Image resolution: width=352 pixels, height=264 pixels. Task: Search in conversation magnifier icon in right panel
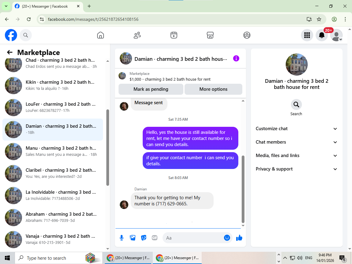point(296,105)
